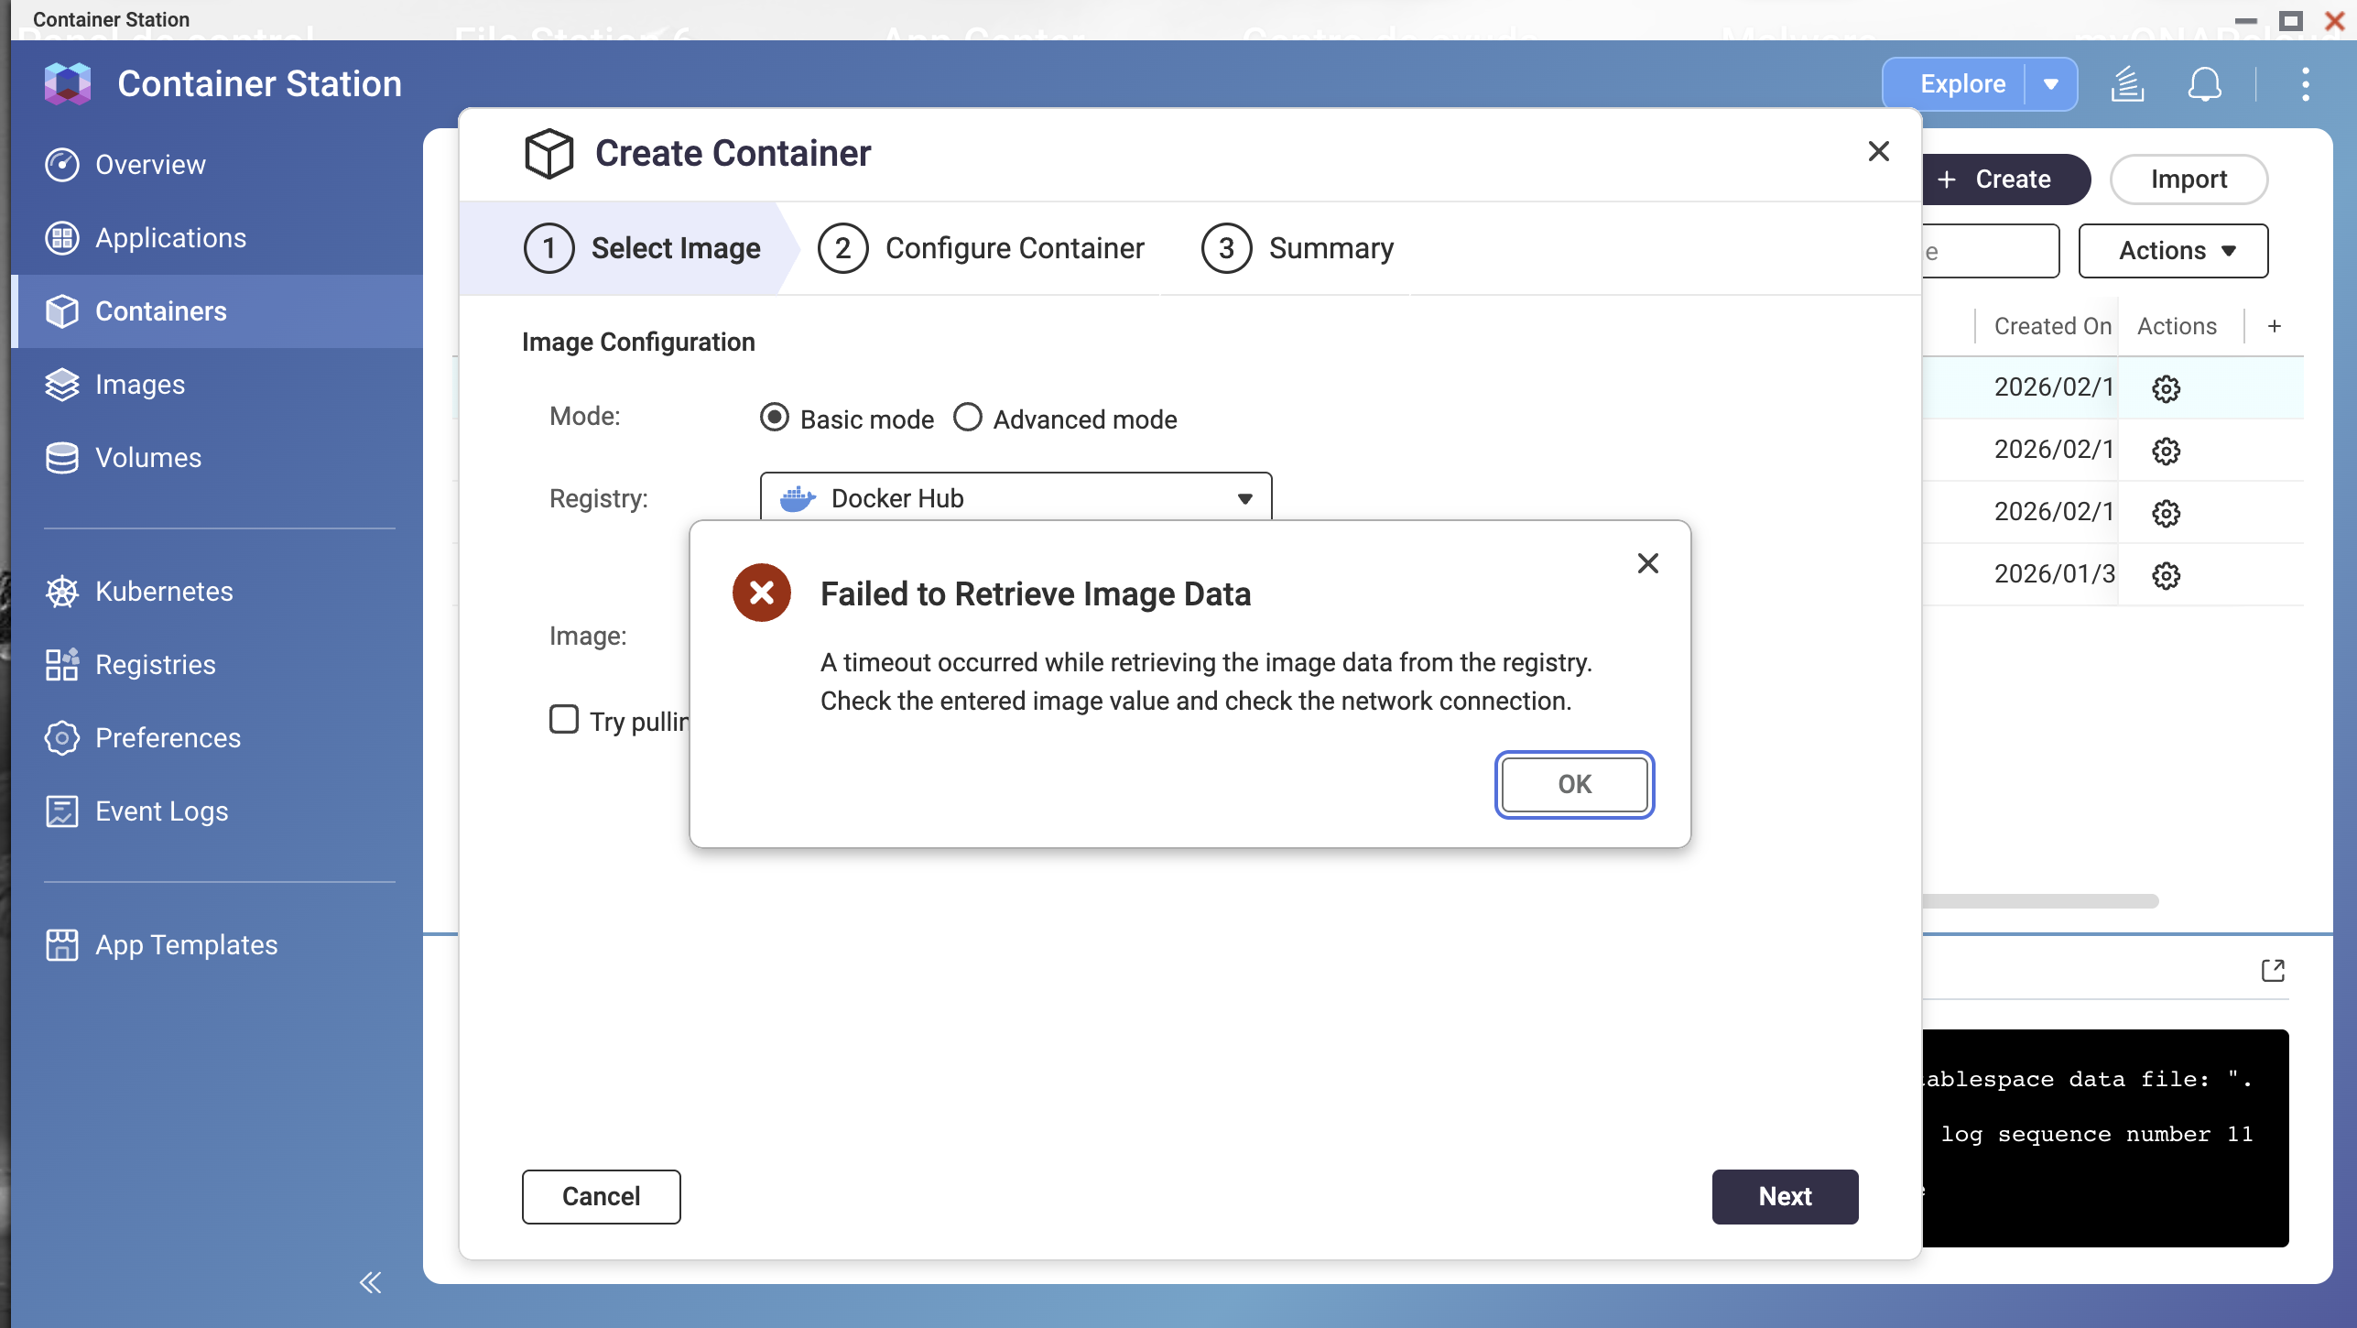Collapse the sidebar with double chevron icon
This screenshot has width=2357, height=1328.
[x=370, y=1282]
